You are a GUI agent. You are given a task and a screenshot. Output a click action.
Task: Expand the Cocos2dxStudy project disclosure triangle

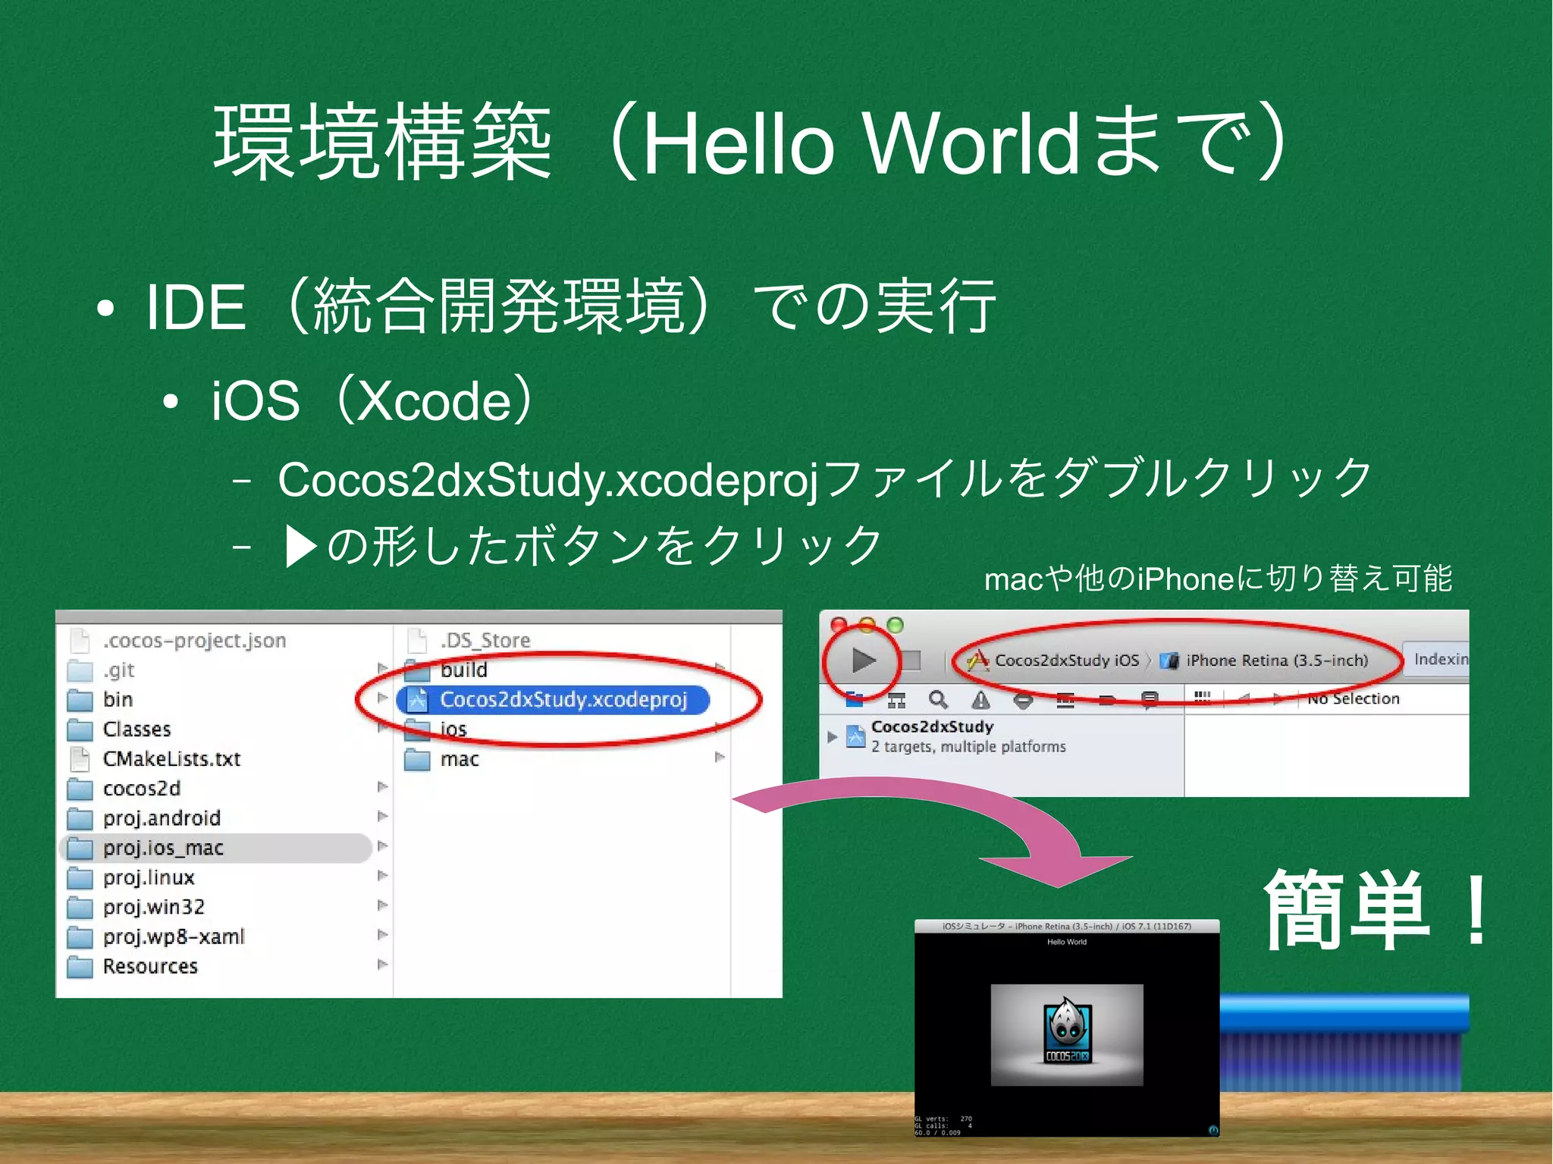(x=832, y=736)
